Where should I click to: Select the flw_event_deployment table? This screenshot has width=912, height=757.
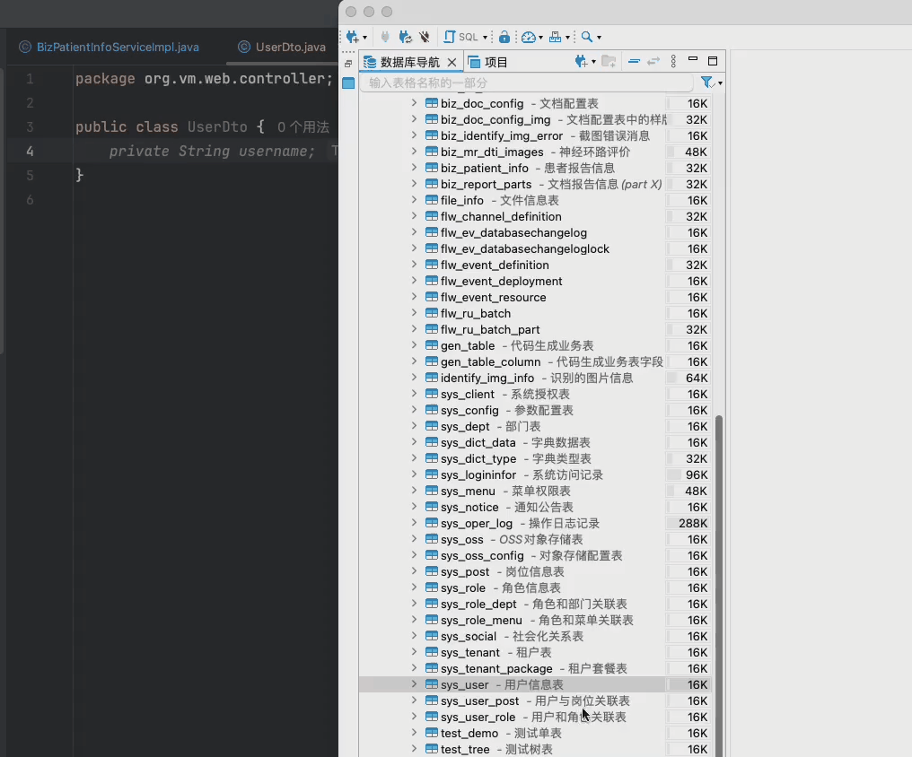(x=502, y=282)
